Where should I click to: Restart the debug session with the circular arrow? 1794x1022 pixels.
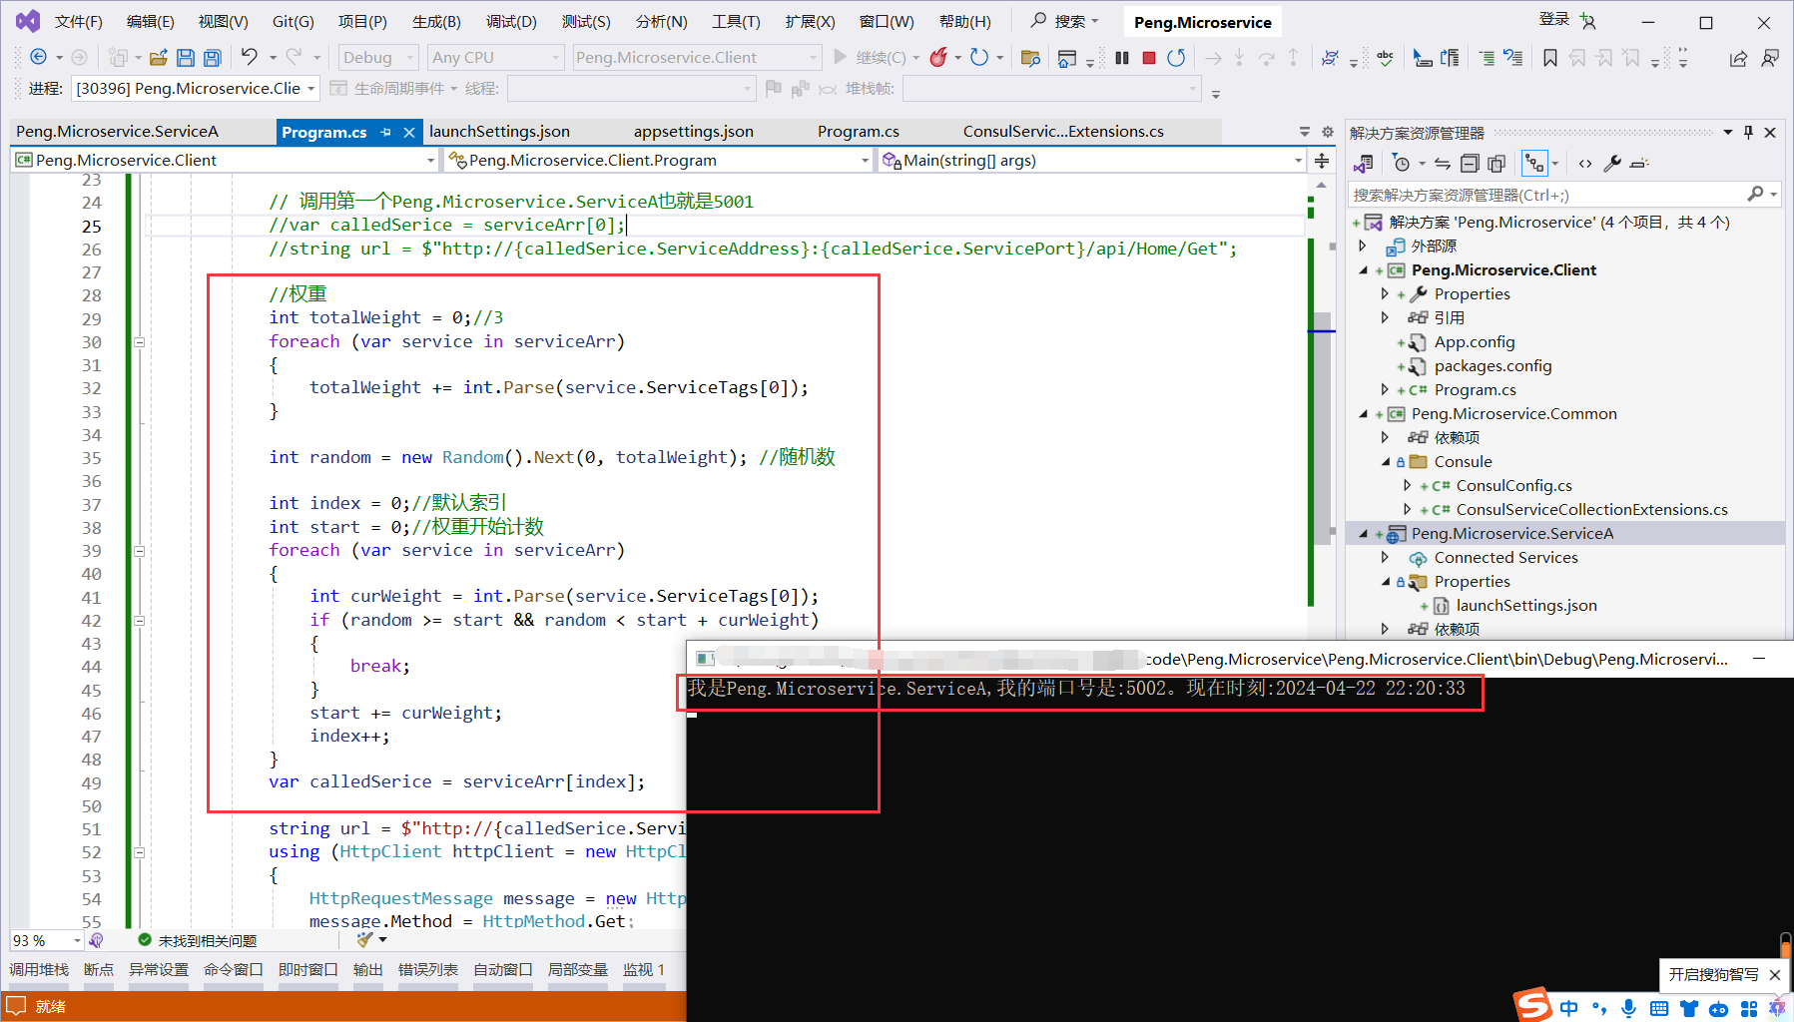click(x=1177, y=58)
